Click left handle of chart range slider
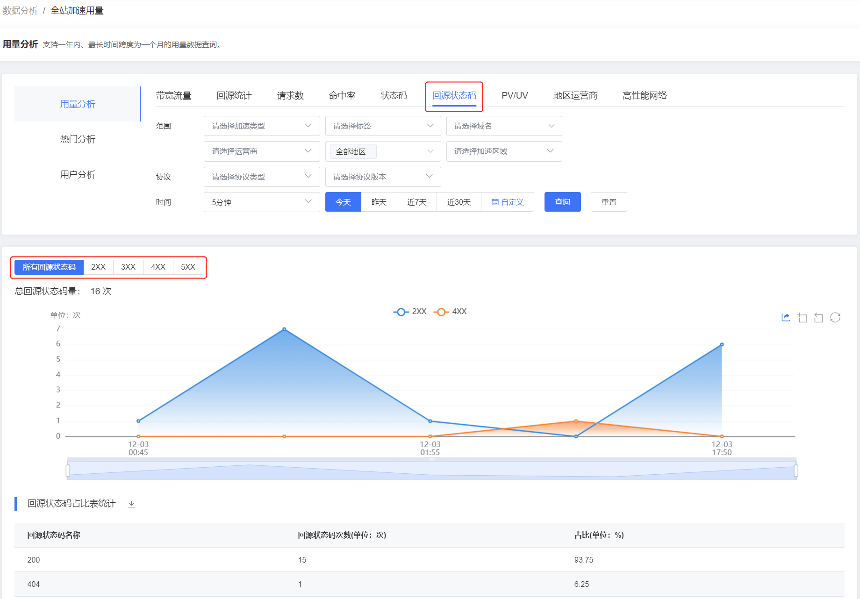Screen dimensions: 860x599 click(x=68, y=471)
